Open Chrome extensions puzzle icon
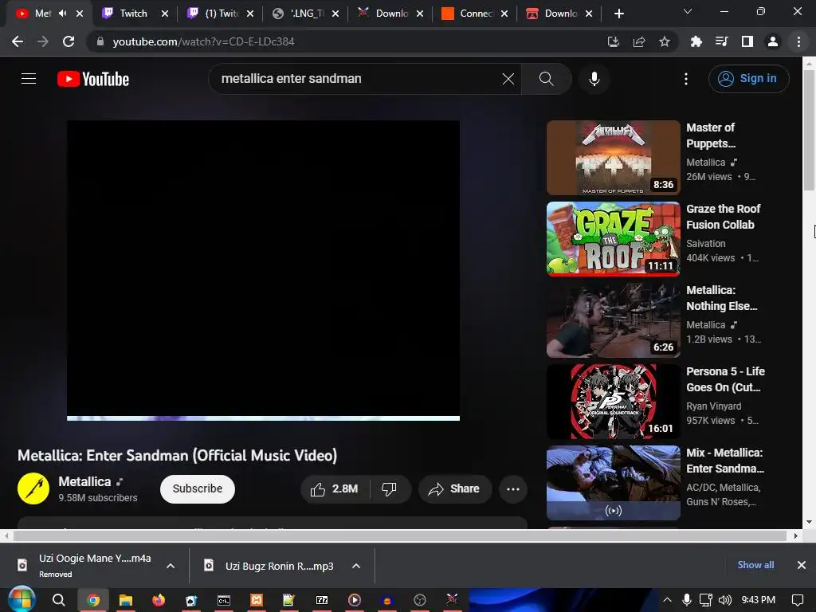 pos(696,41)
